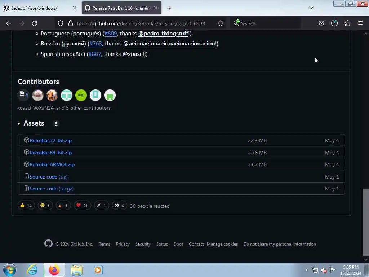Image resolution: width=369 pixels, height=277 pixels.
Task: Open the Contact footer link
Action: click(x=196, y=244)
